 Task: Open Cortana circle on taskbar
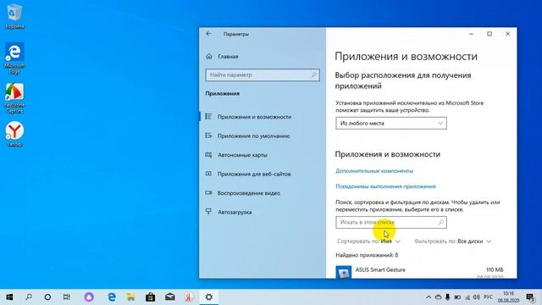tap(47, 297)
